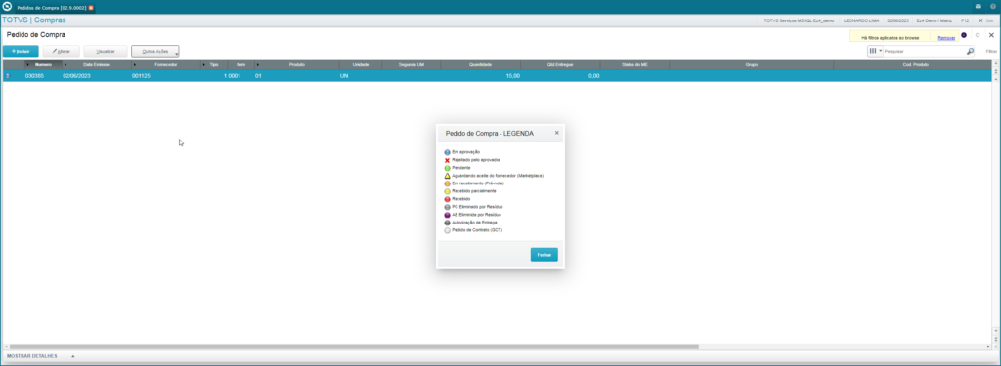Expand the Tipo column header arrow
This screenshot has height=366, width=1001.
tap(204, 65)
